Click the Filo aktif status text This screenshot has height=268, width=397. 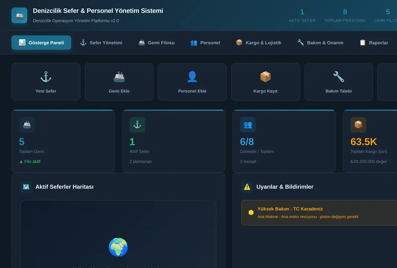[30, 162]
